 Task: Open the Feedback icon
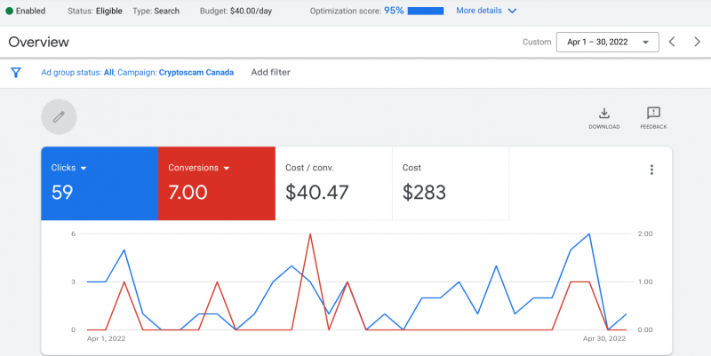tap(653, 118)
